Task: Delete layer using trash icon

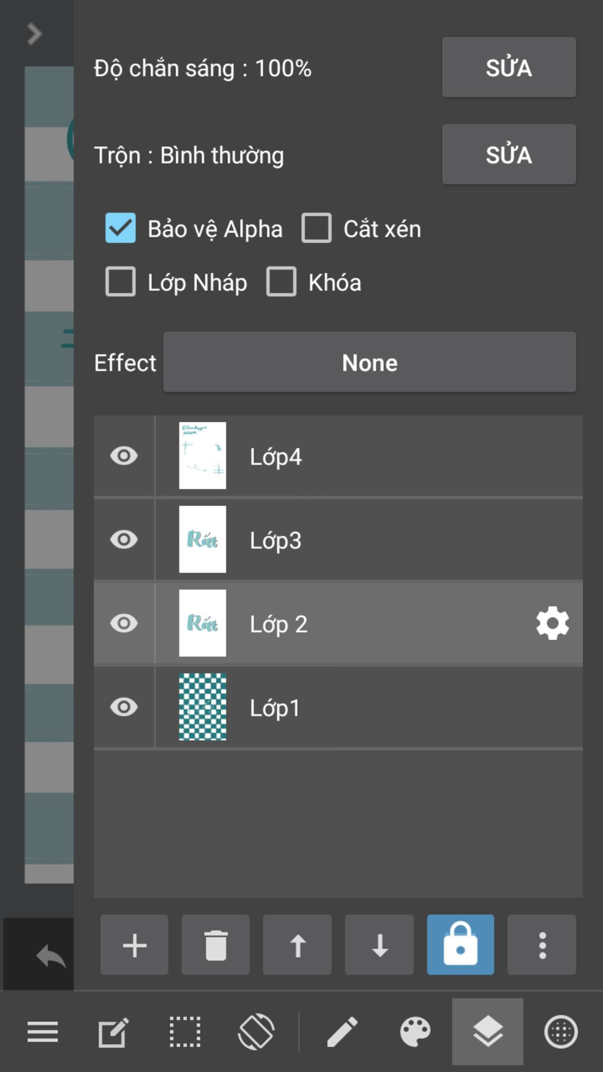Action: tap(216, 945)
